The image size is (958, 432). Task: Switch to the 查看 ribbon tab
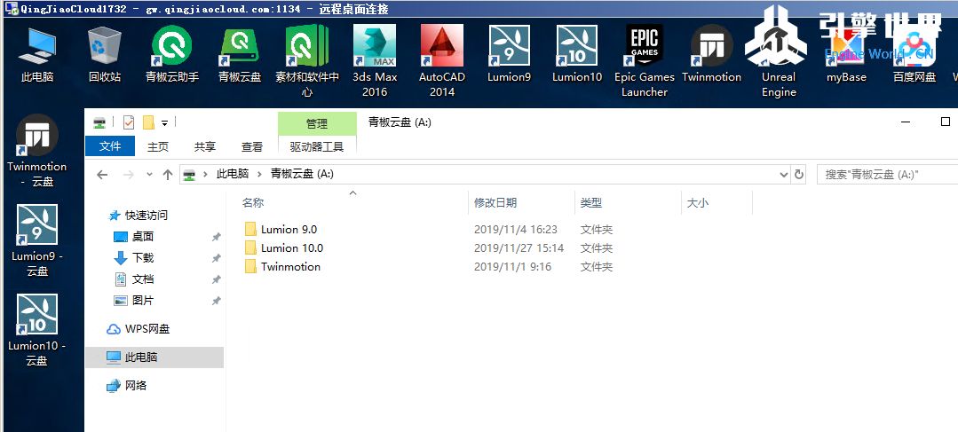tap(252, 146)
